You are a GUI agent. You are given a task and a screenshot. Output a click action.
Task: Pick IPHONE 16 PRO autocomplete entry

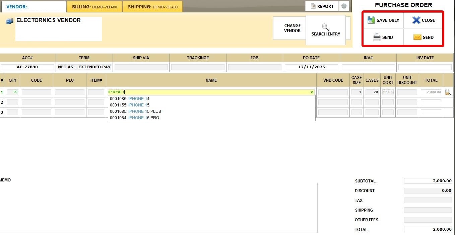[x=134, y=118]
